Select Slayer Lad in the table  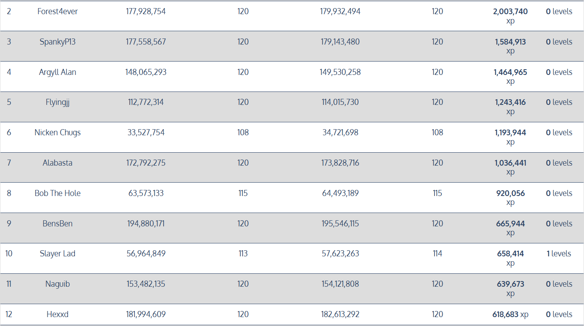(x=58, y=254)
